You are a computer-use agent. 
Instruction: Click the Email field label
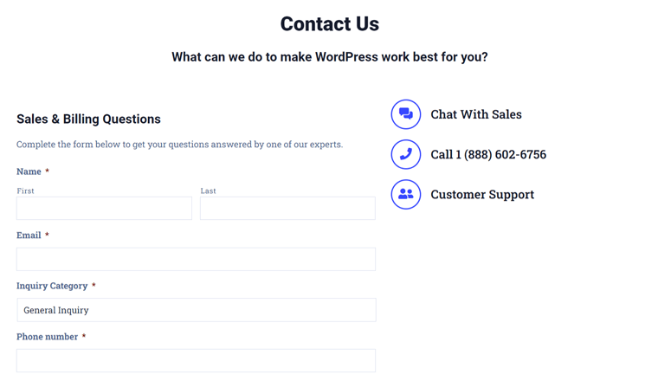(x=29, y=235)
